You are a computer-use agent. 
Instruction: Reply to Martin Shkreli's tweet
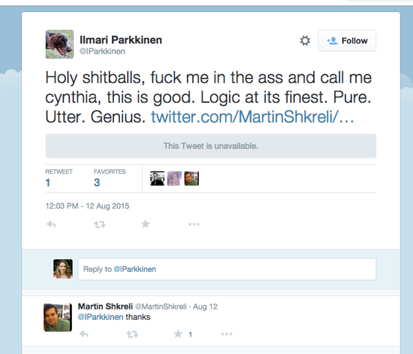point(84,334)
